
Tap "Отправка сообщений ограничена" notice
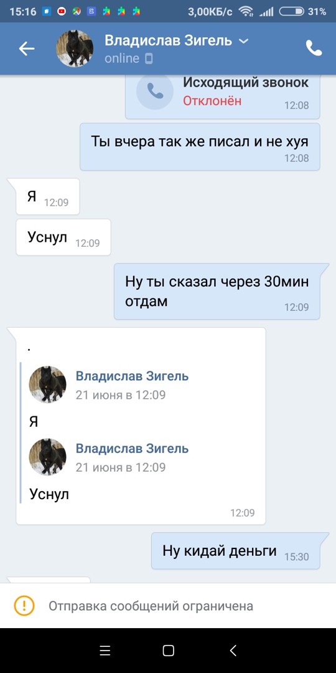point(168,606)
